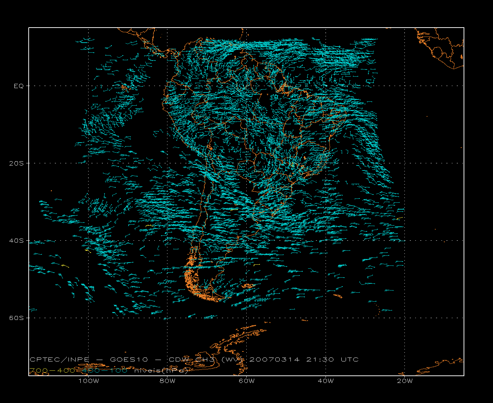
Task: Click the 20S latitude label
Action: tap(16, 163)
